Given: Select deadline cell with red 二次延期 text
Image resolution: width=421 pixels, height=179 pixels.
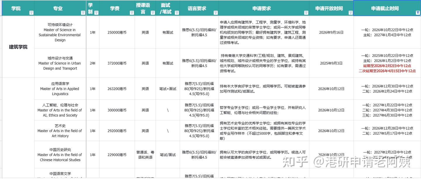Looking at the screenshot, I should coord(387,63).
